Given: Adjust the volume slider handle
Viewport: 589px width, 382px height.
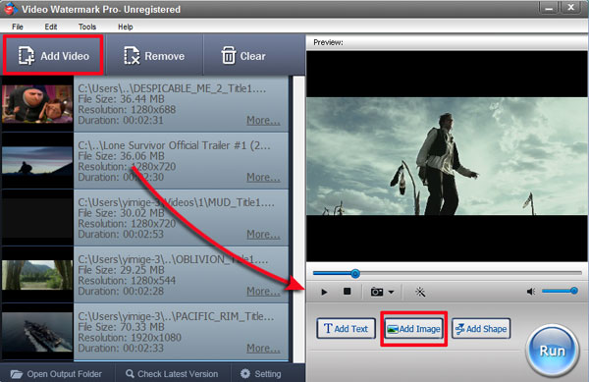Looking at the screenshot, I should (573, 291).
